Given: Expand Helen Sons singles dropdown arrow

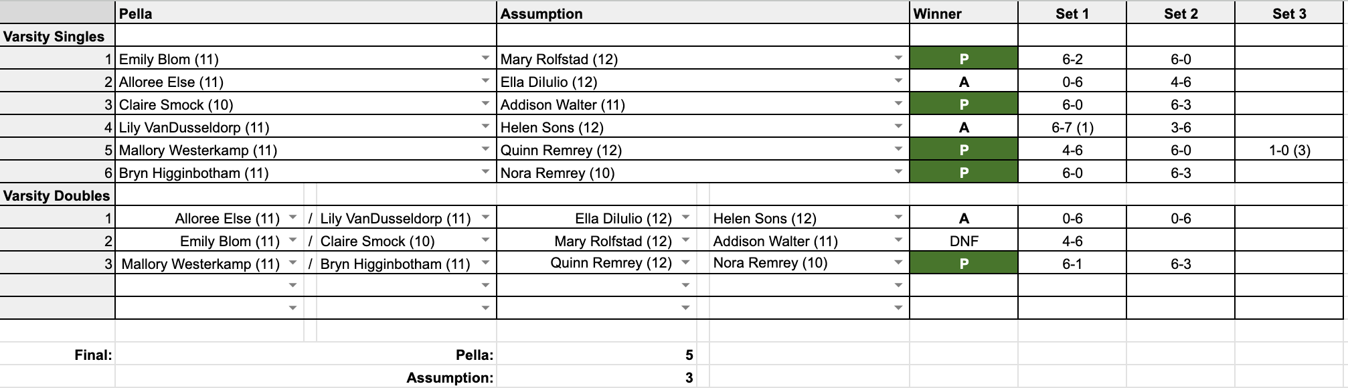Looking at the screenshot, I should click(x=898, y=127).
